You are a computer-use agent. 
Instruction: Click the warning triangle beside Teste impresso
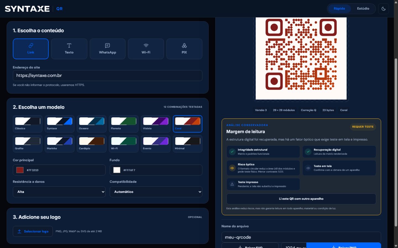pos(232,184)
